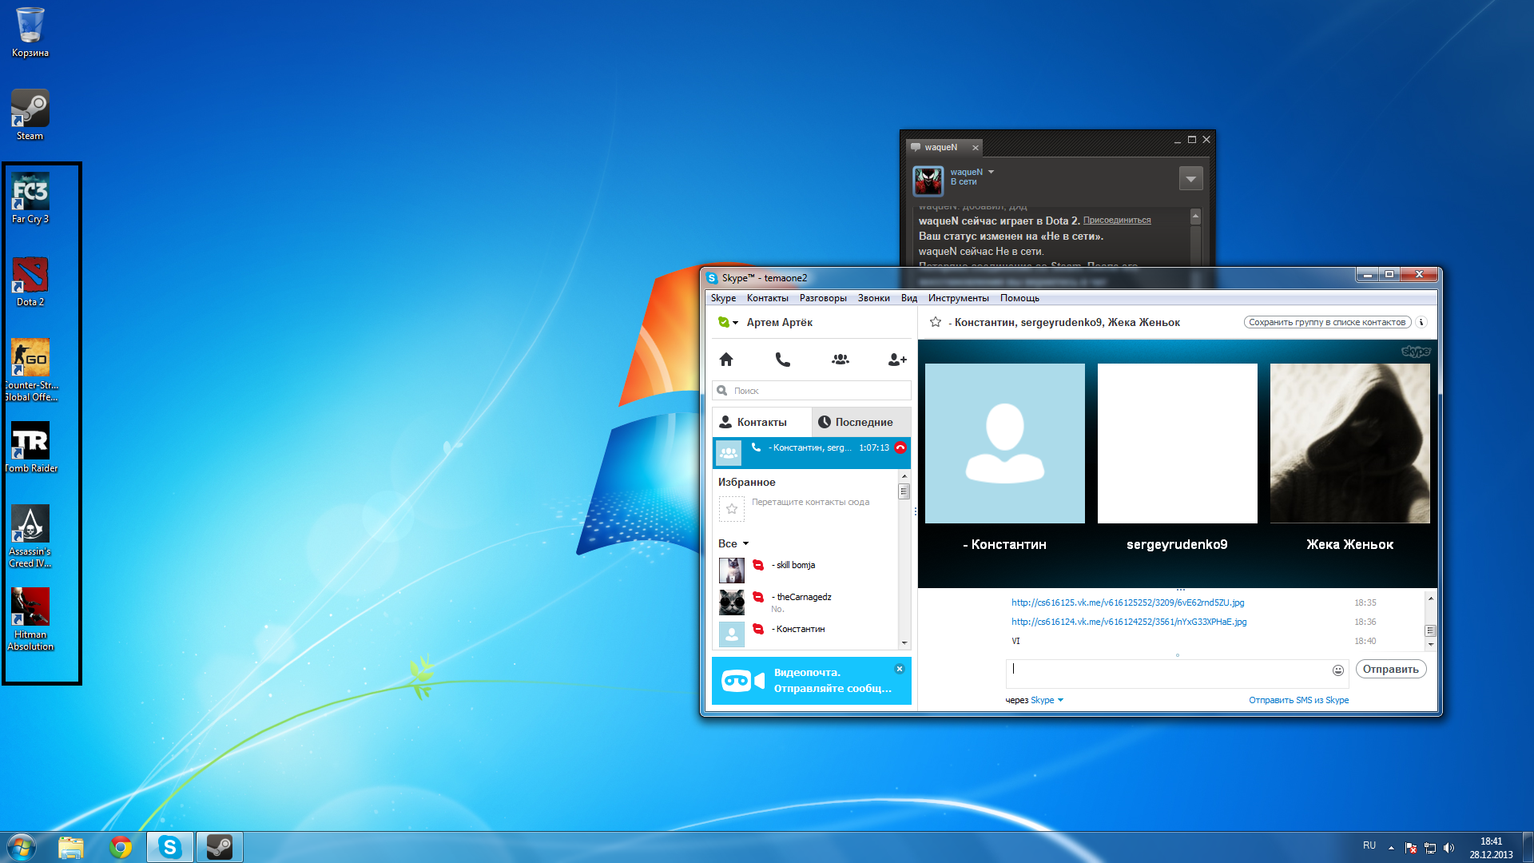End the call with red hang-up icon

(900, 447)
